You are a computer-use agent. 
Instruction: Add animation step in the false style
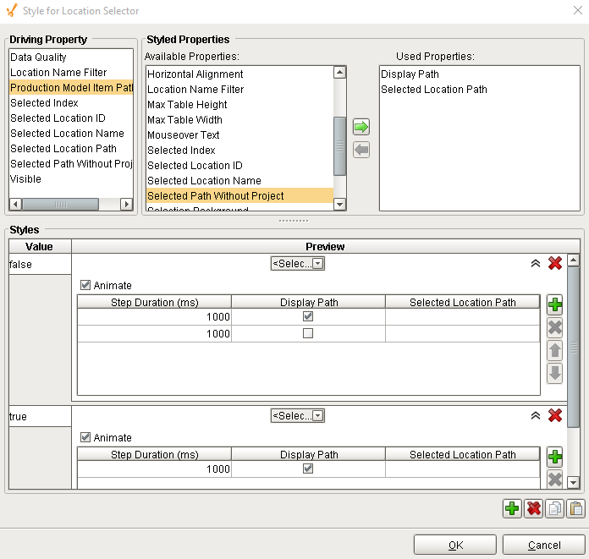[555, 305]
